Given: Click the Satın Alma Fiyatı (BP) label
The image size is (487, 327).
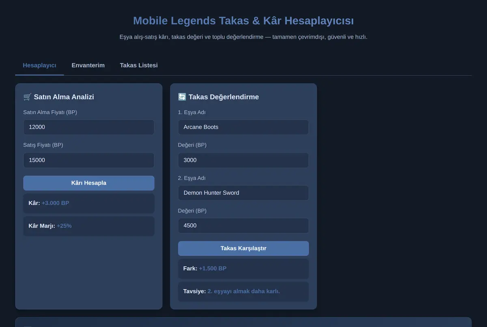Looking at the screenshot, I should pos(50,112).
